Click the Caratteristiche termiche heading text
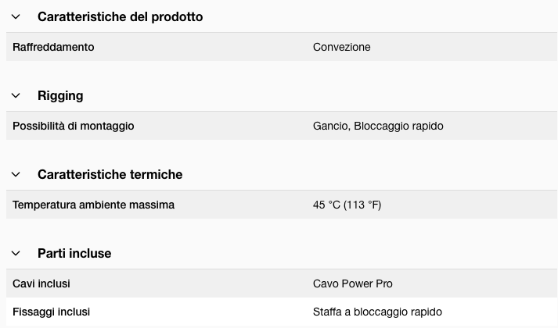 click(x=110, y=174)
